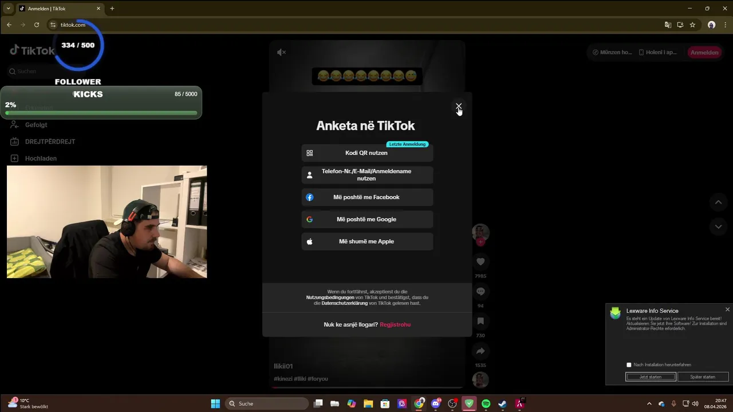This screenshot has width=733, height=412.
Task: Like the video with heart icon
Action: 480,262
